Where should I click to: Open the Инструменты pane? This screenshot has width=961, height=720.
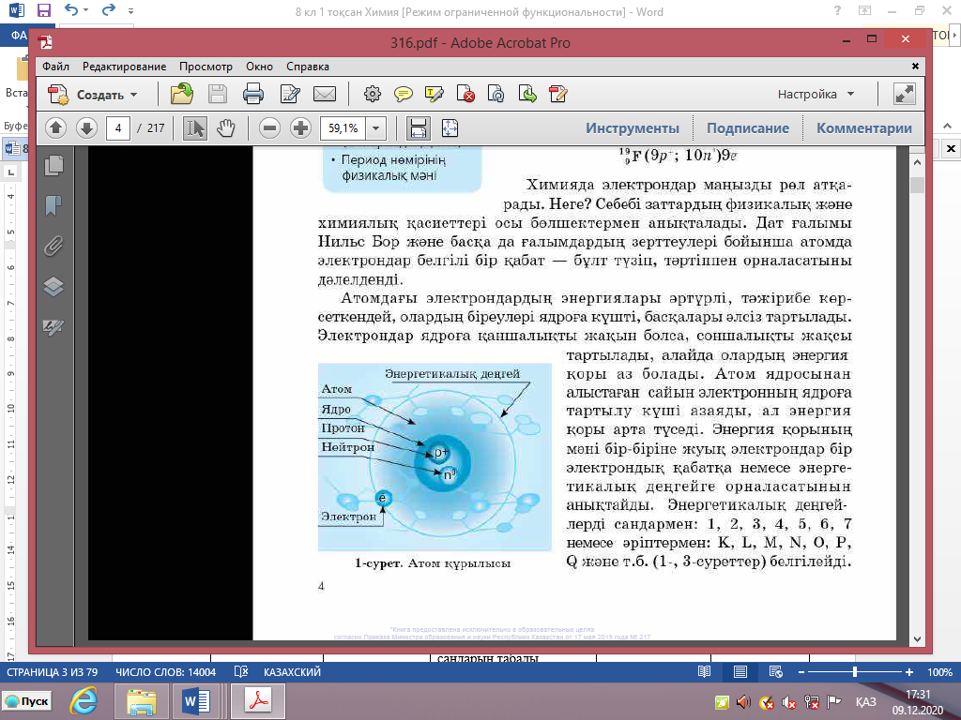(633, 128)
